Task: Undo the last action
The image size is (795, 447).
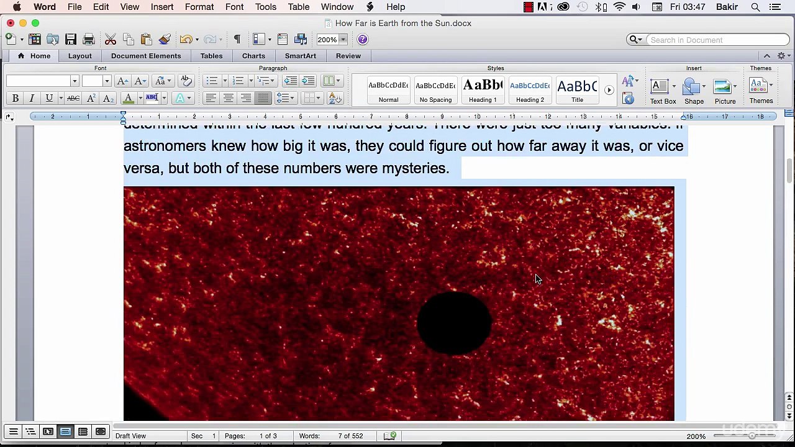Action: point(186,40)
